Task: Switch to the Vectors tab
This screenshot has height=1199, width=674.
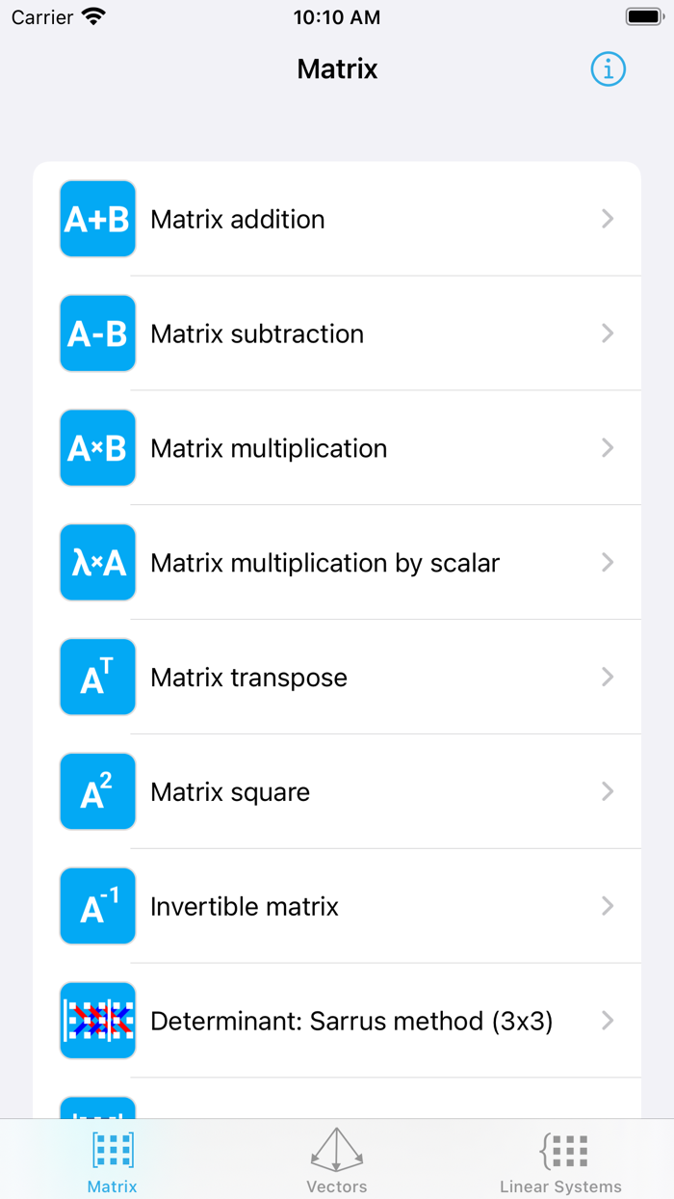Action: [336, 1158]
